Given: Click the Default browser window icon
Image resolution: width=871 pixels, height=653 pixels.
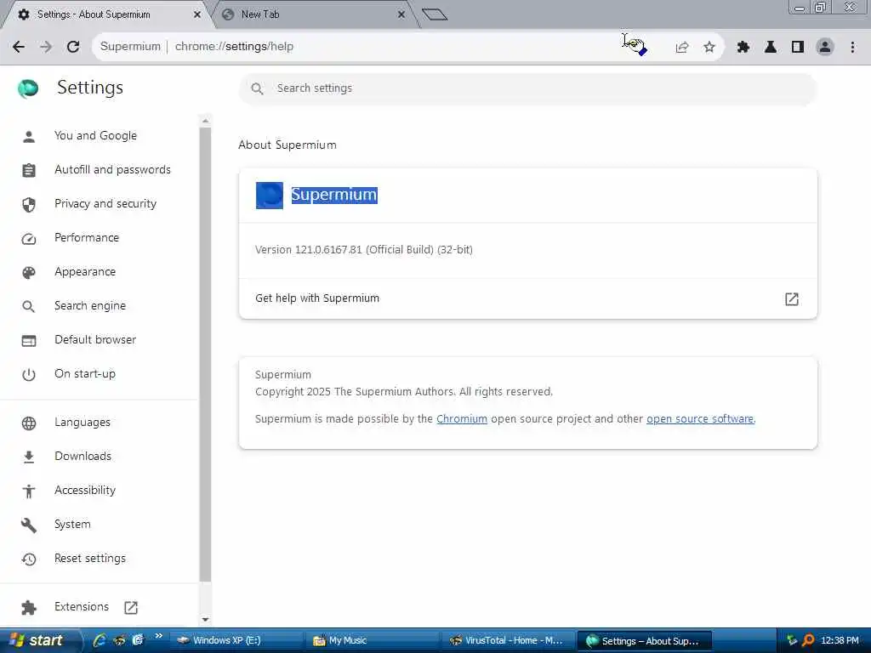Looking at the screenshot, I should point(29,341).
